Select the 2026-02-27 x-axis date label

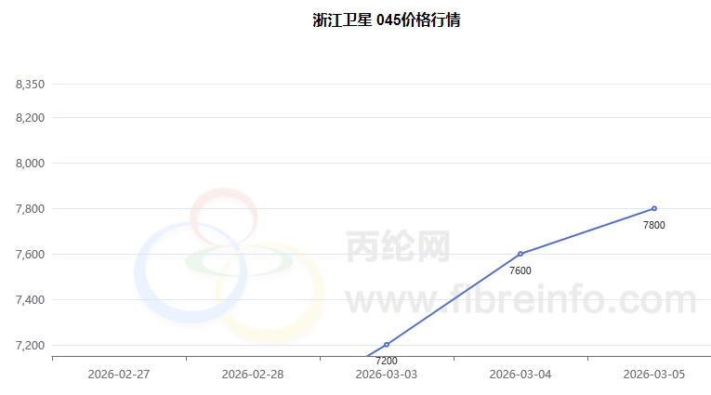click(119, 374)
